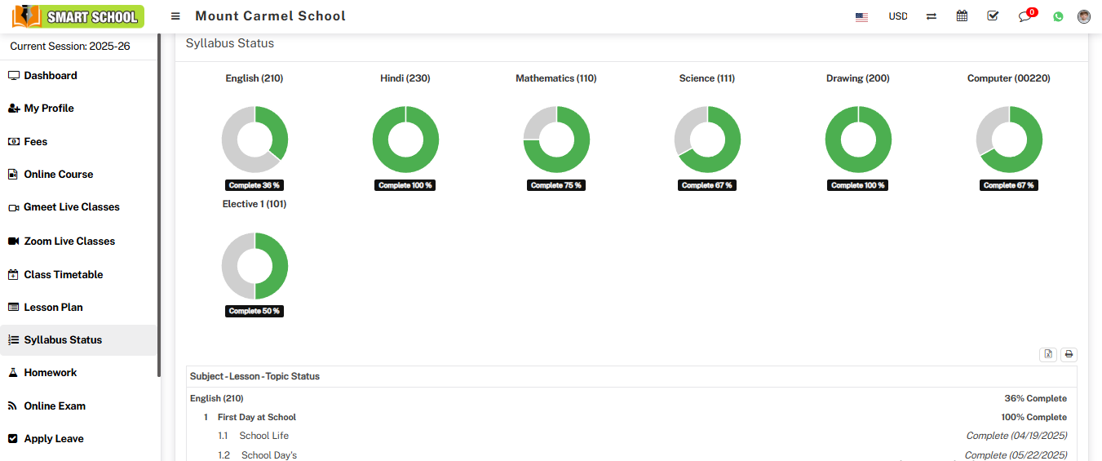Click the hamburger menu toggle icon
Screen dimensions: 1102x461
point(175,16)
